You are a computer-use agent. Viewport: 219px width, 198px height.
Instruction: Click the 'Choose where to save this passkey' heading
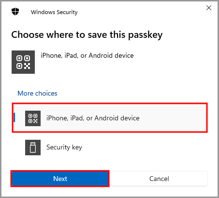87,35
